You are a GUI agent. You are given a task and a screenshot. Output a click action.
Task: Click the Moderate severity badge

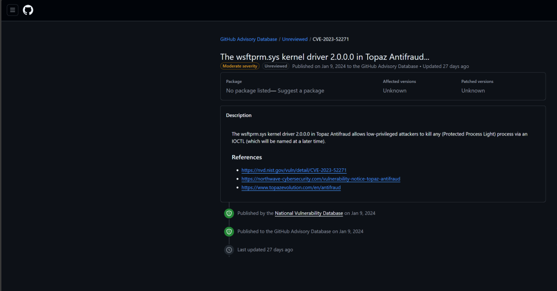pyautogui.click(x=240, y=66)
